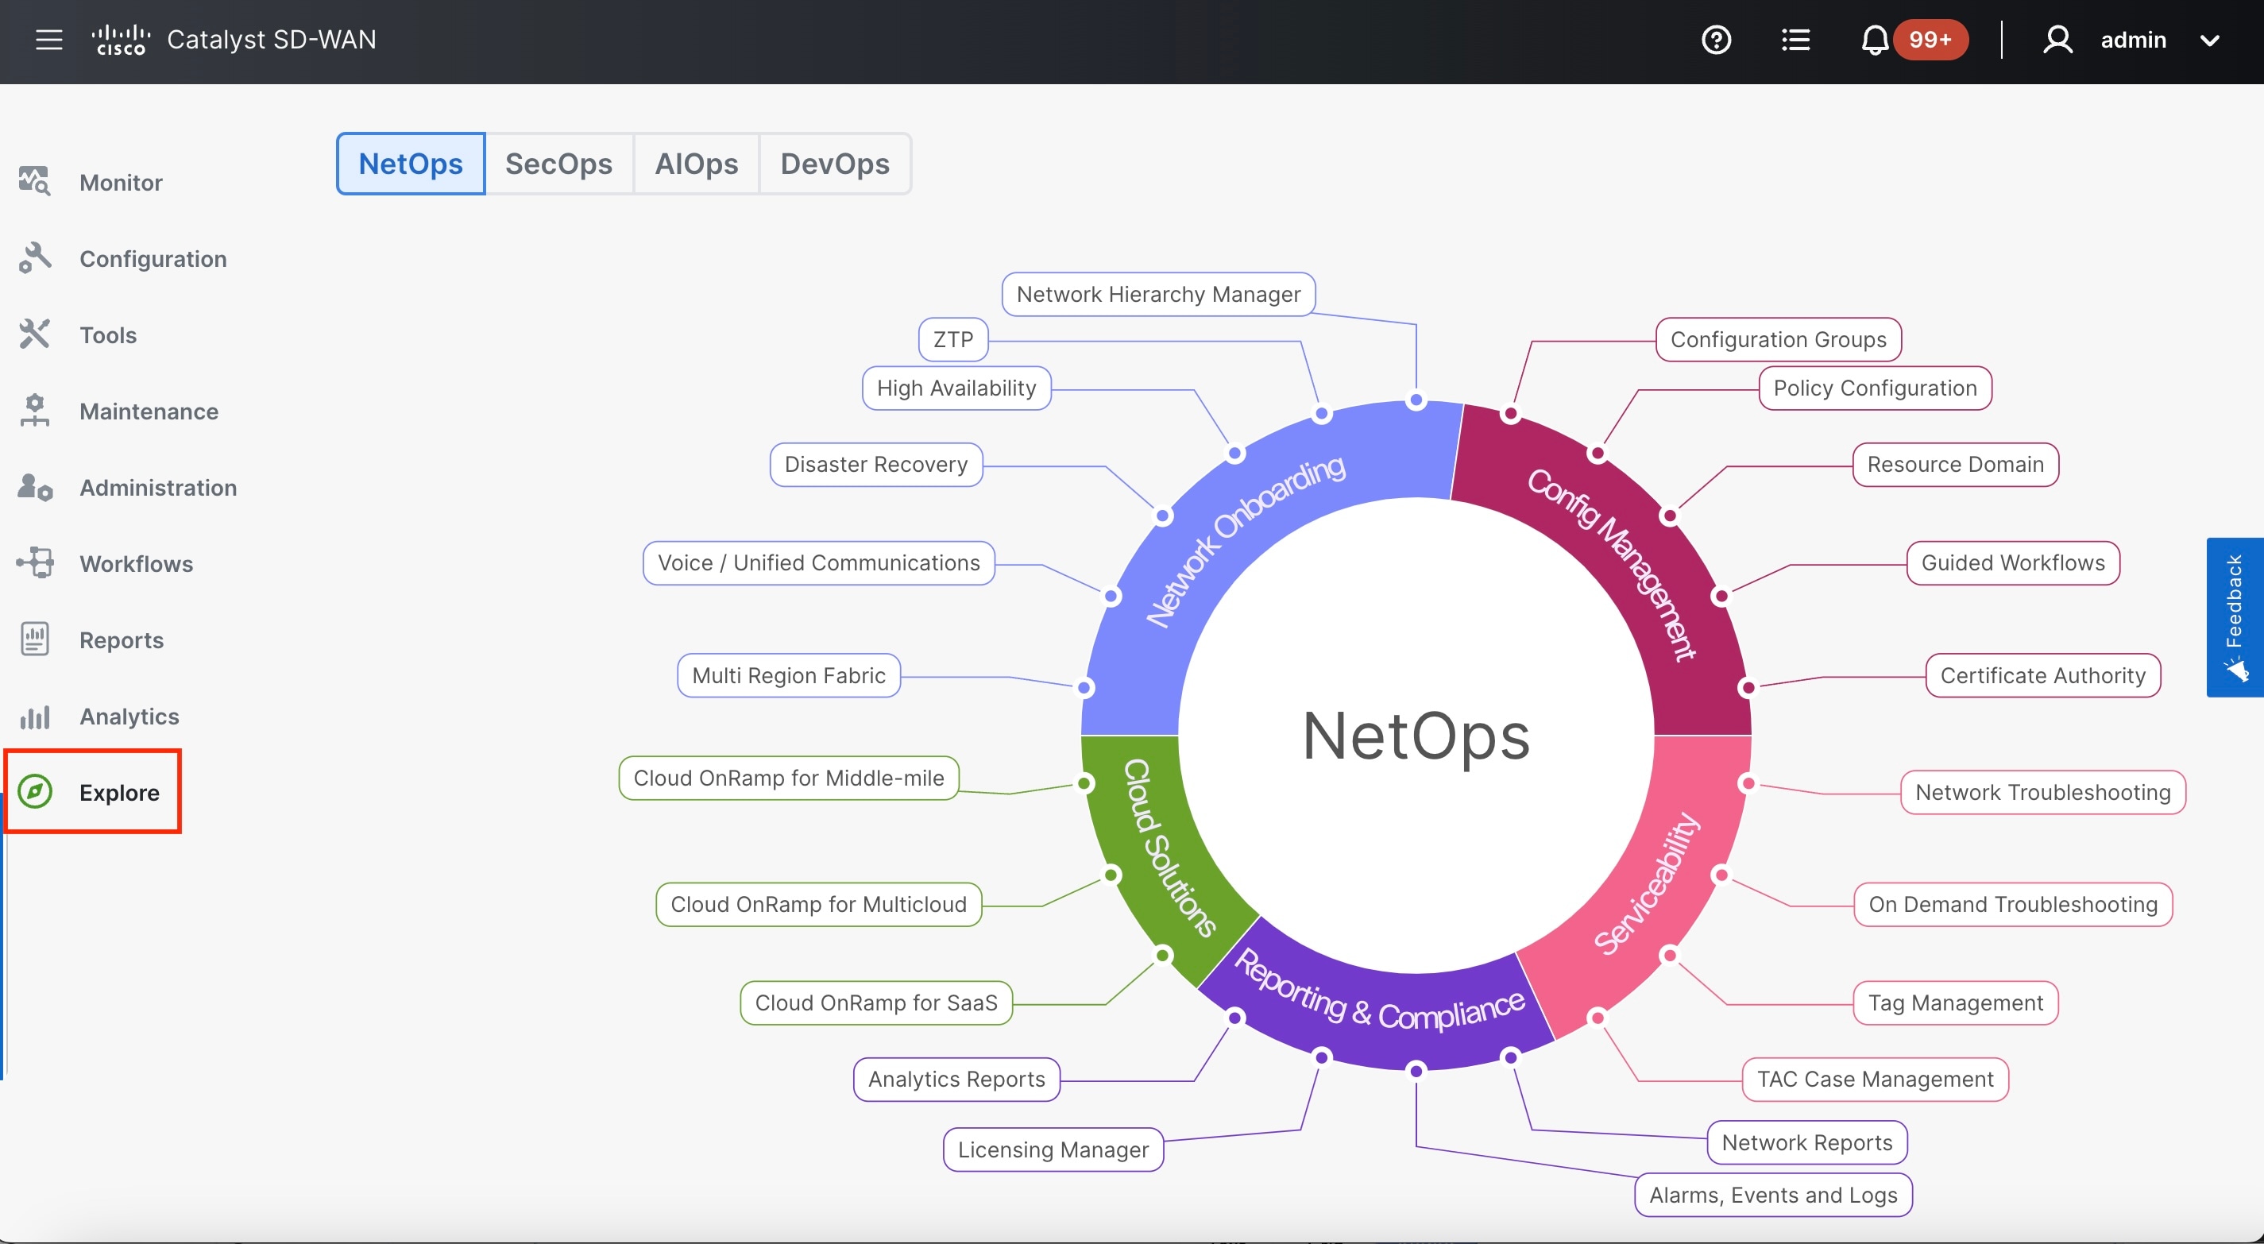2264x1244 pixels.
Task: Click the Workflows sidebar icon
Action: (35, 563)
